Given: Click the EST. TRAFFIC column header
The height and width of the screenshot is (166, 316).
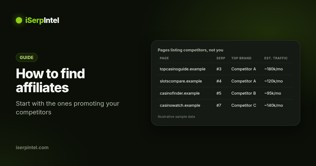Looking at the screenshot, I should [x=276, y=58].
